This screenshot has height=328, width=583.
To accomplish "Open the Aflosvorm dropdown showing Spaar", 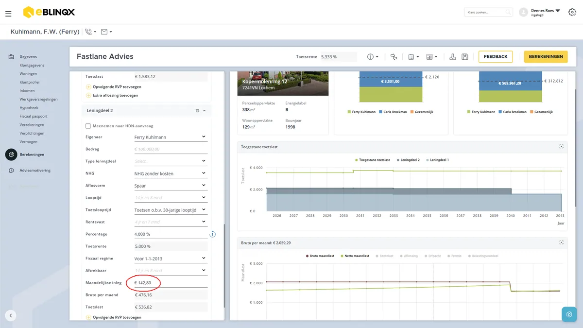I will pyautogui.click(x=171, y=186).
